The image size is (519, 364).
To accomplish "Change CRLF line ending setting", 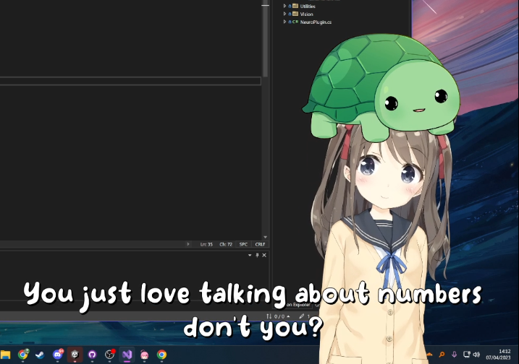I will (x=260, y=244).
